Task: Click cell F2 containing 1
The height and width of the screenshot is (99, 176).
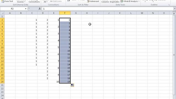Action: click(65, 20)
